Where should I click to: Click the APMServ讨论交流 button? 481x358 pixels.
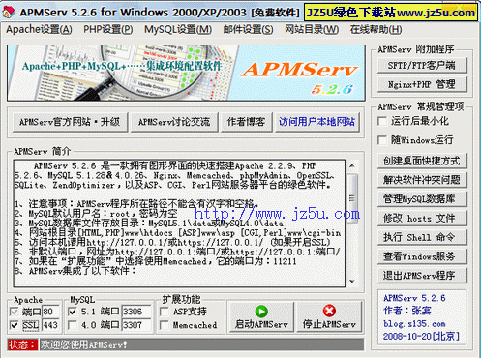click(174, 122)
